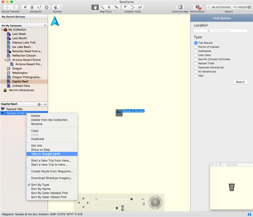Select Points of Interest search type
Image resolution: width=253 pixels, height=217 pixels.
[196, 47]
